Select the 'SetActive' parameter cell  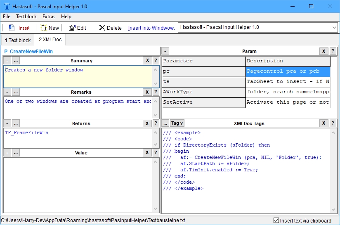203,102
